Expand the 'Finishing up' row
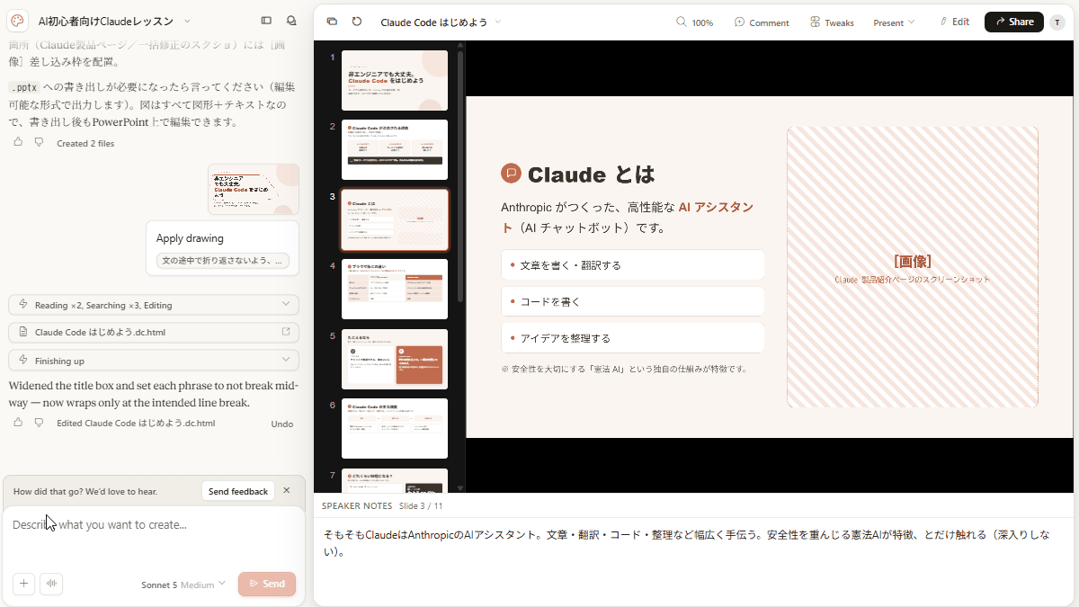1079x607 pixels. point(153,361)
